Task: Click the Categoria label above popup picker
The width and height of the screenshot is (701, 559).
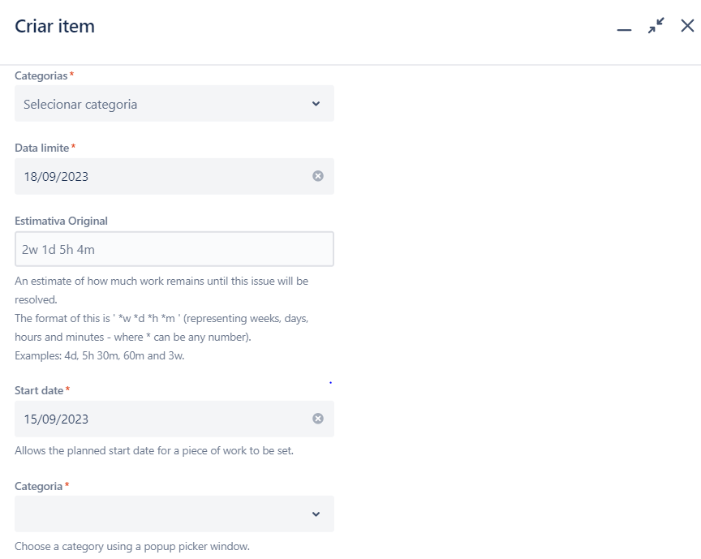Action: (x=38, y=486)
